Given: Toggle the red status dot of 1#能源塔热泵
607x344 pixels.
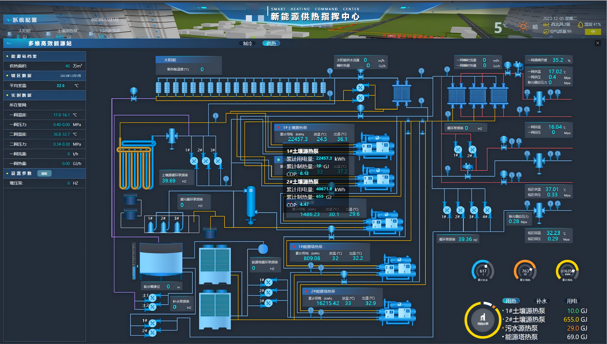Looking at the screenshot, I should pos(294,247).
